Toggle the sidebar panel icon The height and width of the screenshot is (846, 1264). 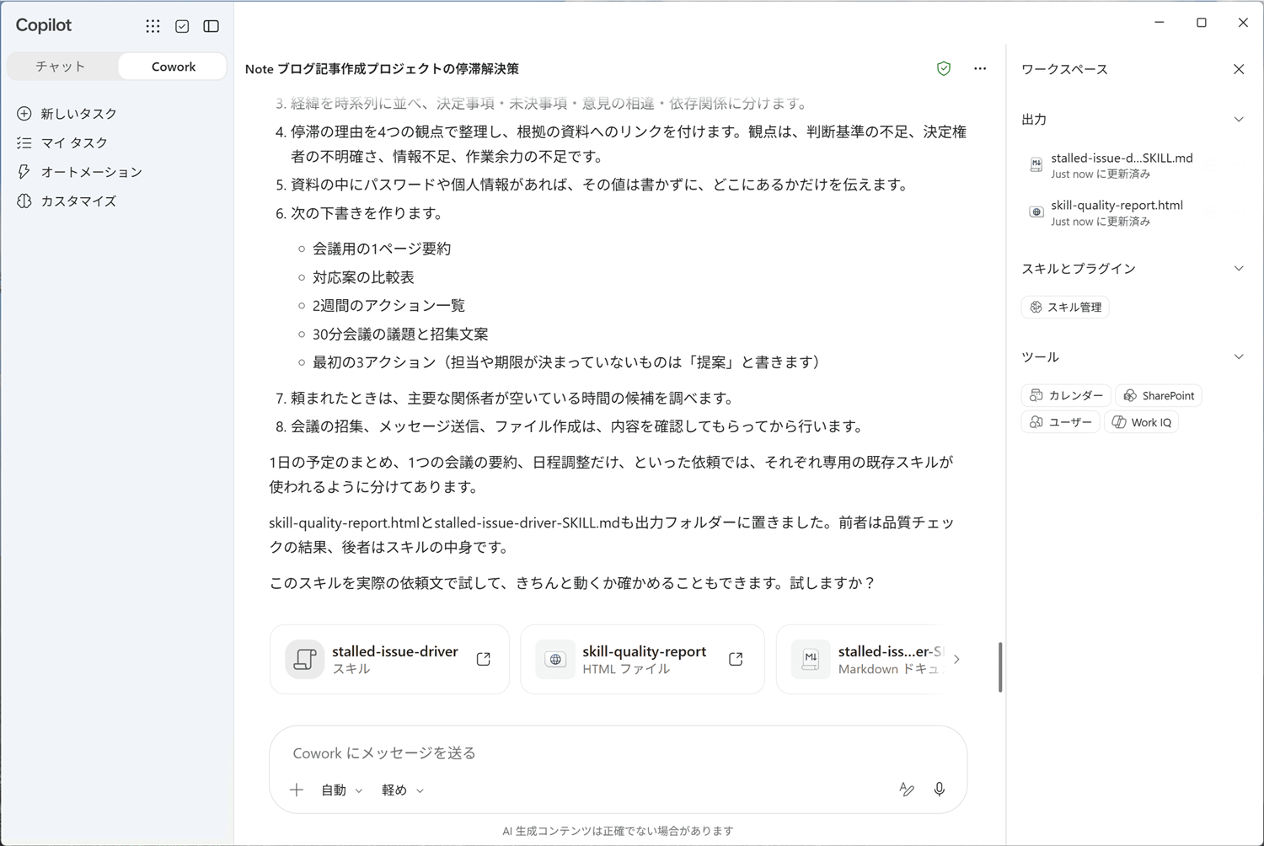click(x=212, y=26)
